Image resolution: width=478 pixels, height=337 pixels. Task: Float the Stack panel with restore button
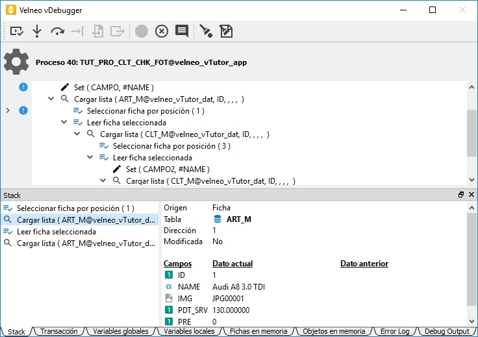(x=461, y=195)
